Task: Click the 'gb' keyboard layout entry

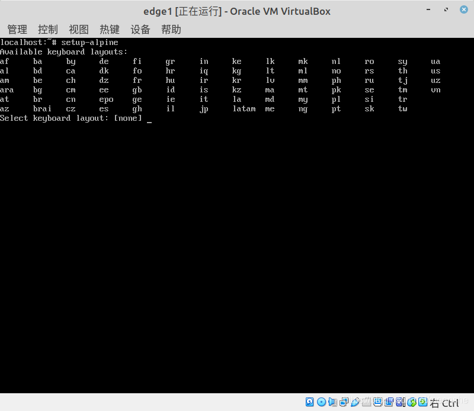Action: click(137, 91)
